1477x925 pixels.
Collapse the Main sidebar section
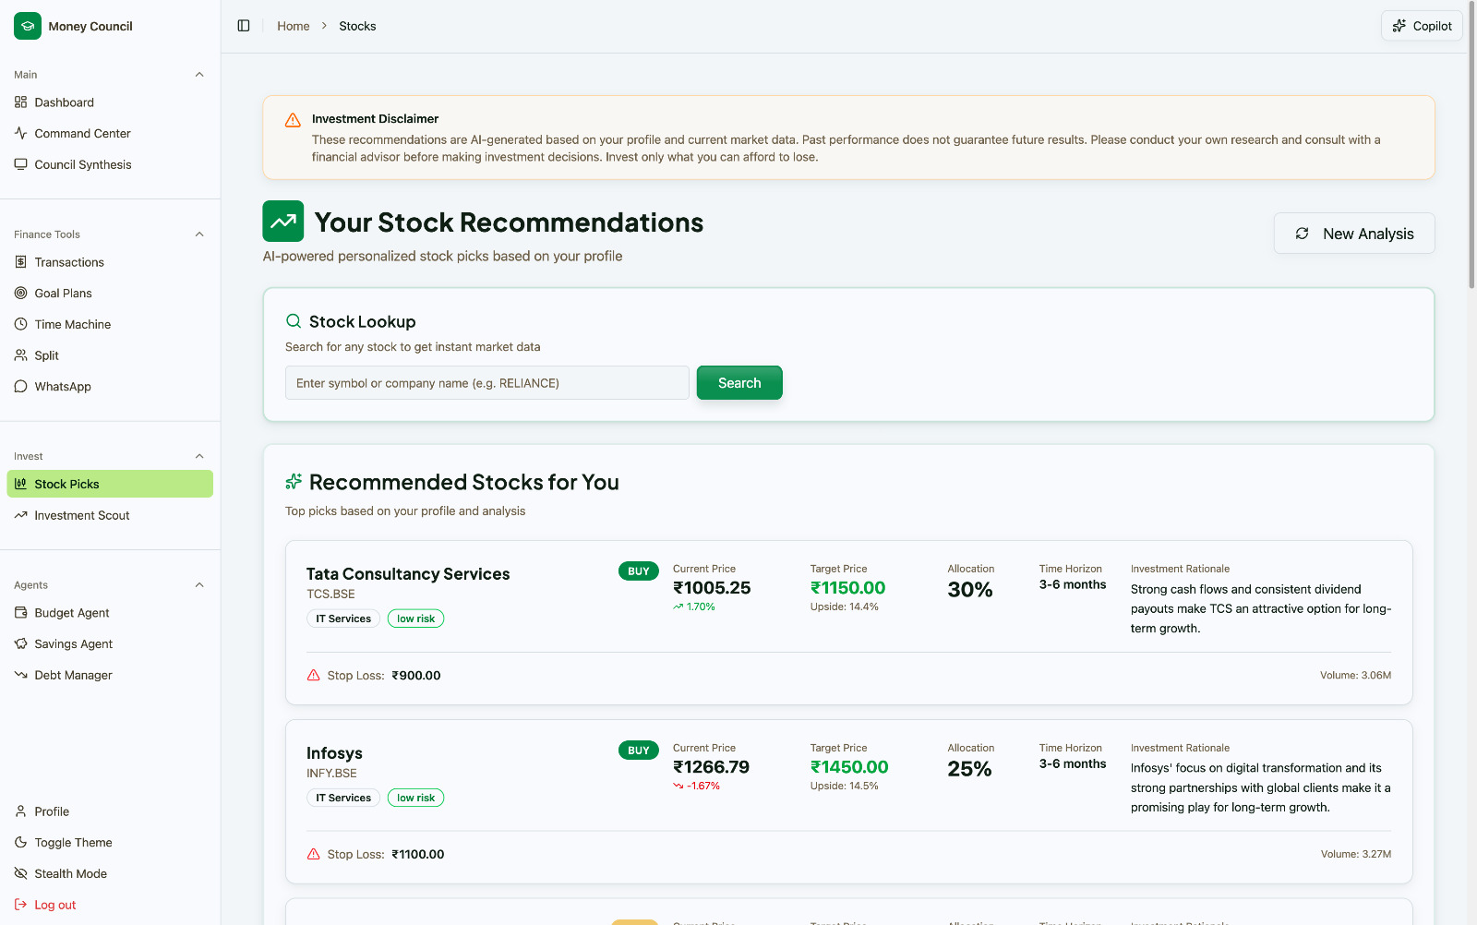coord(199,75)
